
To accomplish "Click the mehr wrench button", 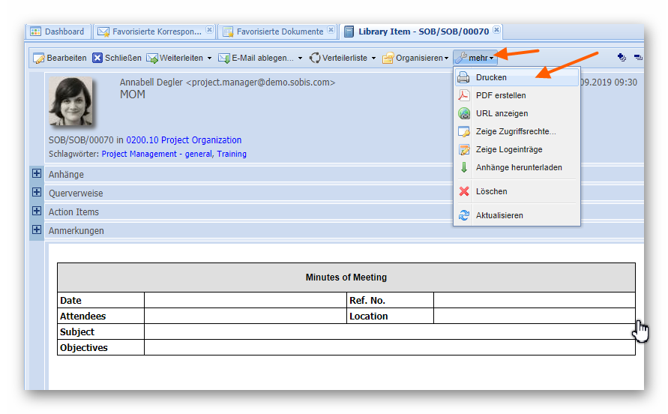I will coord(475,58).
